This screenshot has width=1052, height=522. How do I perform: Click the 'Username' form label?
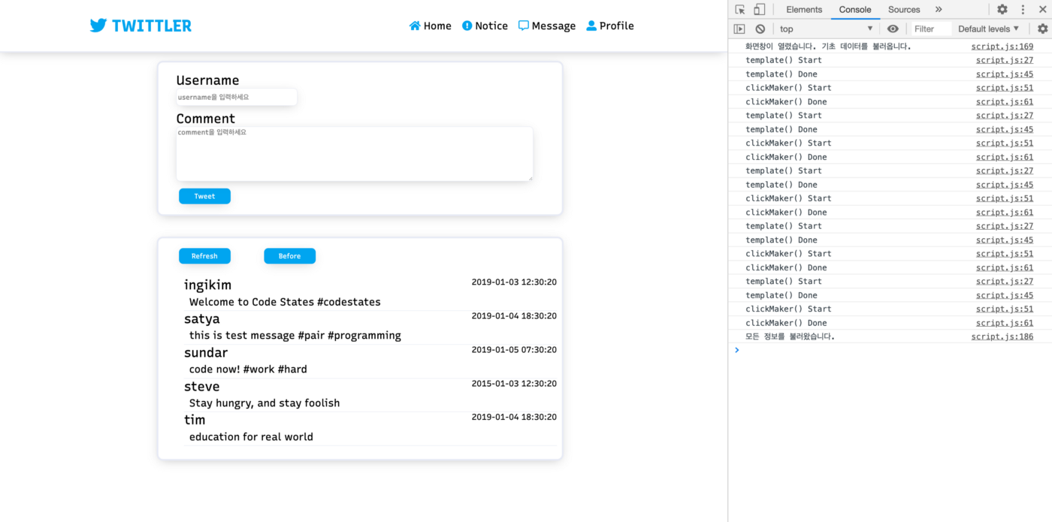207,80
